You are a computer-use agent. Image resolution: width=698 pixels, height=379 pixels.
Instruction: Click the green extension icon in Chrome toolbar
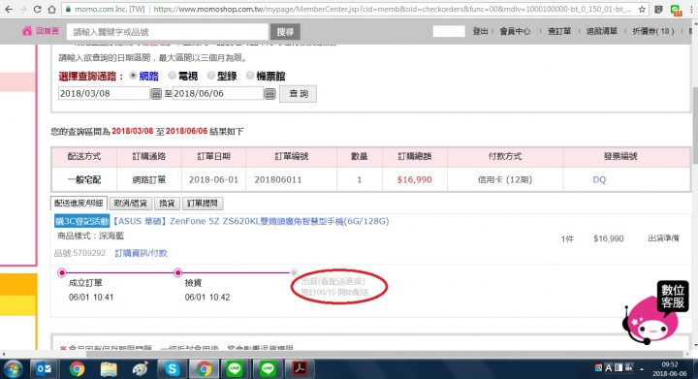676,10
